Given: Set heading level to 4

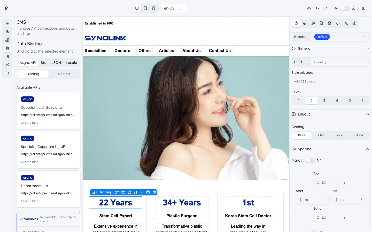Looking at the screenshot, I should coord(337,101).
